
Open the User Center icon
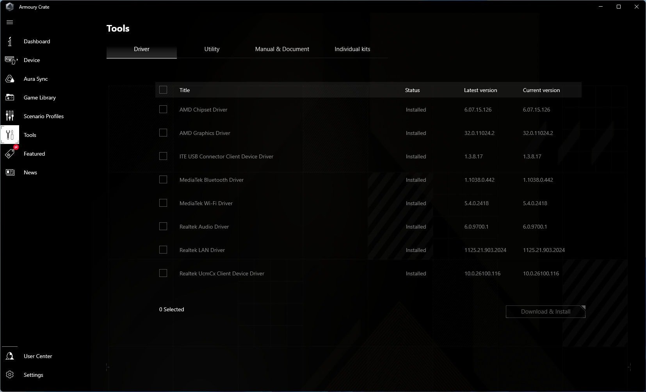[10, 356]
